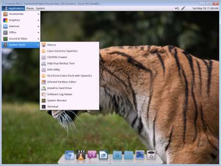Launch GLX-Dock (Cairo-Dock with OpenGL)

[x=70, y=76]
